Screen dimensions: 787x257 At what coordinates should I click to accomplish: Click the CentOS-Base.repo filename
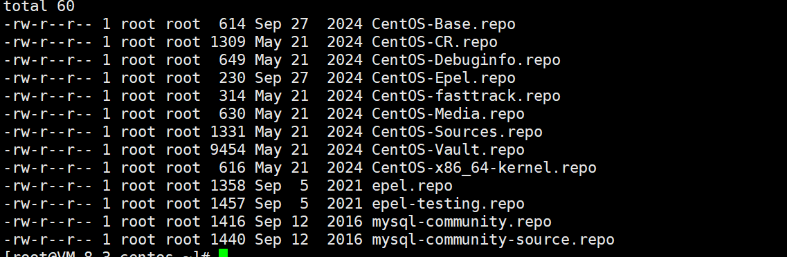444,24
